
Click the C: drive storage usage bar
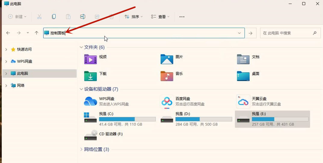[x=127, y=119]
